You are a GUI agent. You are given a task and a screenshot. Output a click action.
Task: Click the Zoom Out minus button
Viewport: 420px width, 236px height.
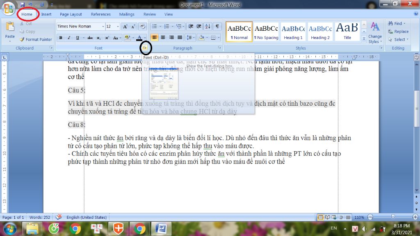(370, 217)
